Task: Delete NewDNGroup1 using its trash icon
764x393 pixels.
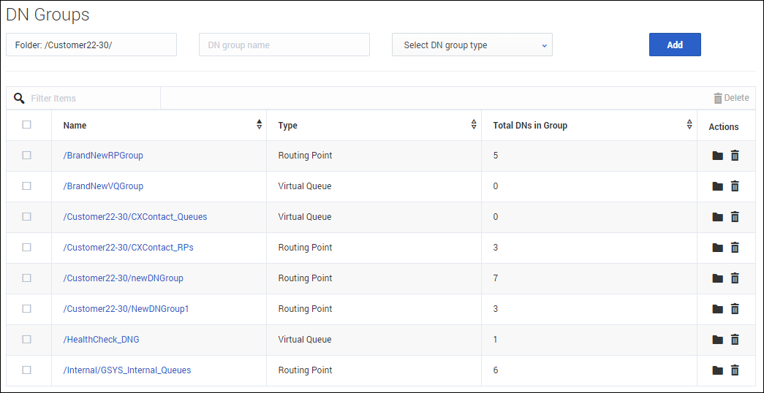Action: tap(735, 309)
